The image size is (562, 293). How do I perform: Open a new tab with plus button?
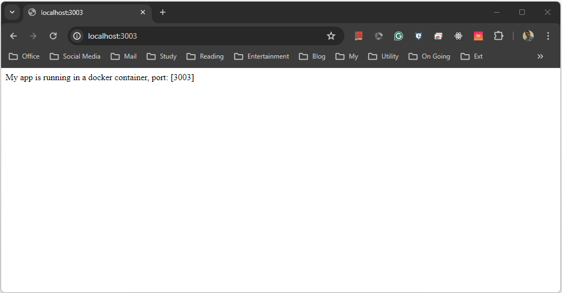pyautogui.click(x=163, y=12)
